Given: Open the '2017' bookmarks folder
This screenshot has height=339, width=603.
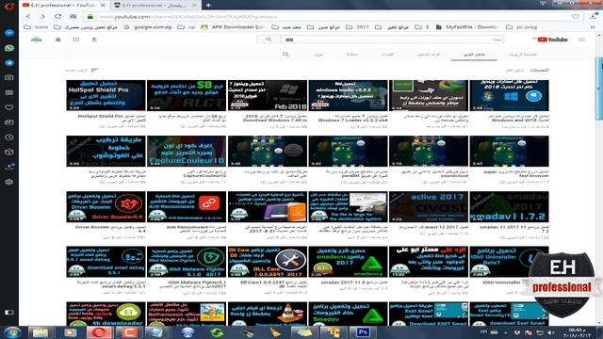Looking at the screenshot, I should click(x=358, y=27).
